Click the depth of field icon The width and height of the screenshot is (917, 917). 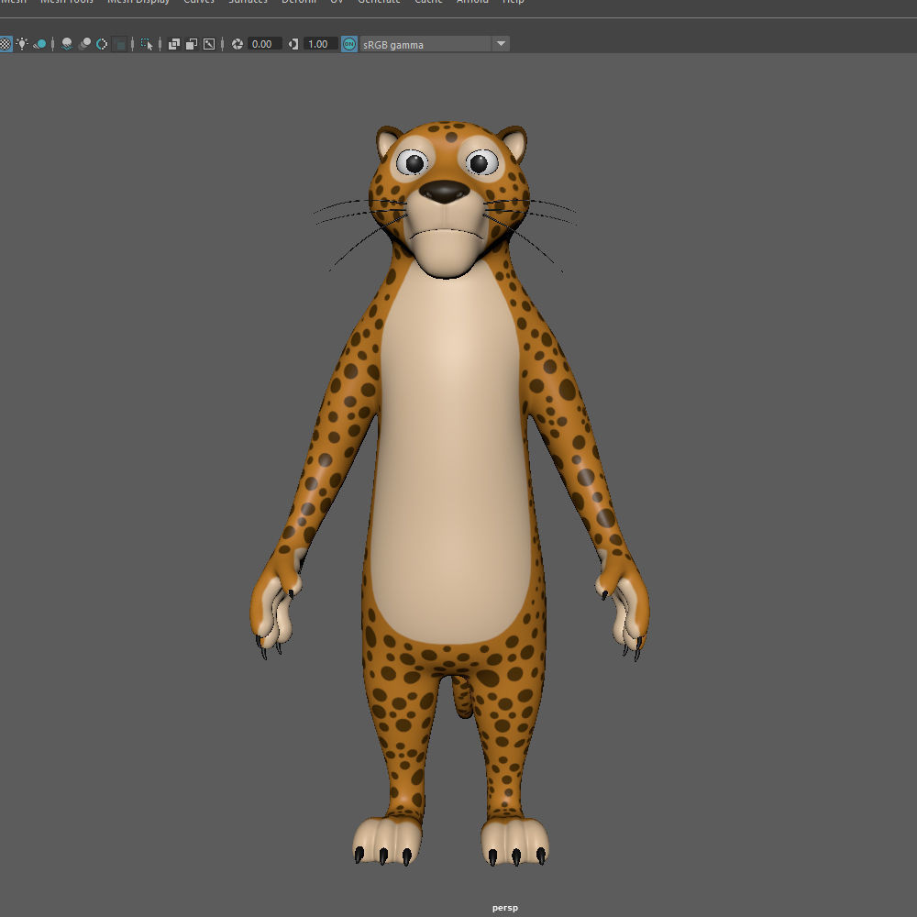click(x=119, y=44)
